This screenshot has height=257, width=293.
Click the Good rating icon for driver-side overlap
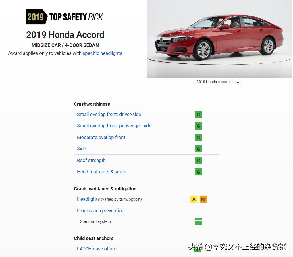[x=198, y=115]
